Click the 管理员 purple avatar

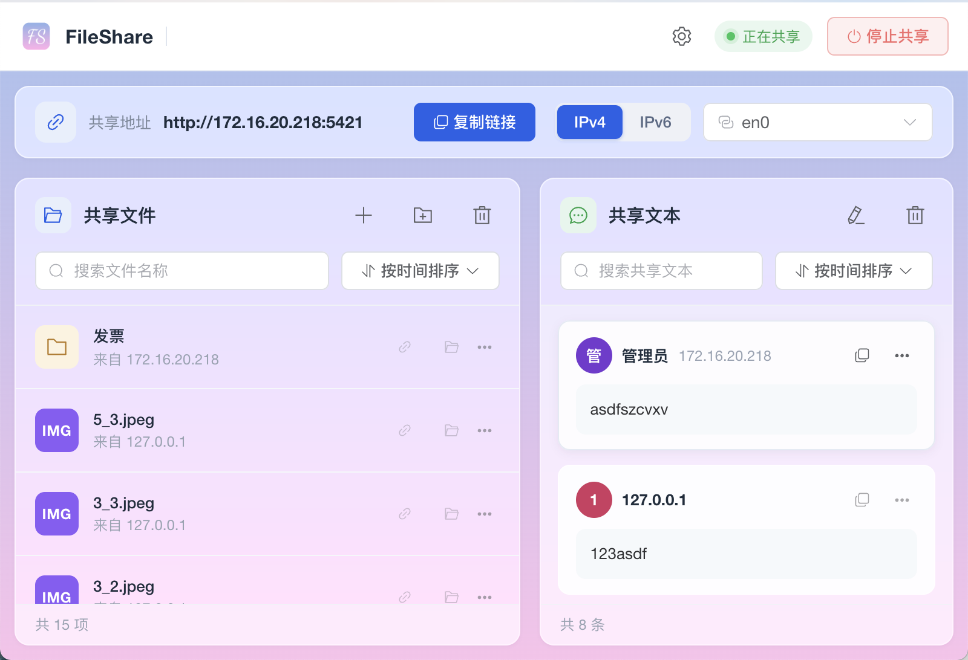click(x=594, y=355)
